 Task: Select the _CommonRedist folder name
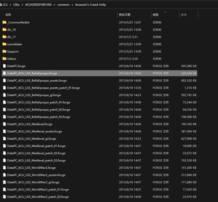click(18, 22)
